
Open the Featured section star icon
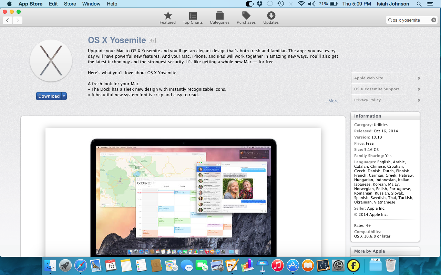click(168, 15)
